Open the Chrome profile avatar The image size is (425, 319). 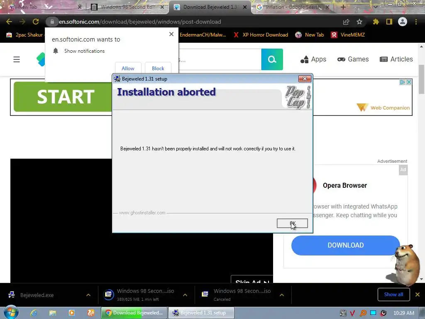point(403,22)
